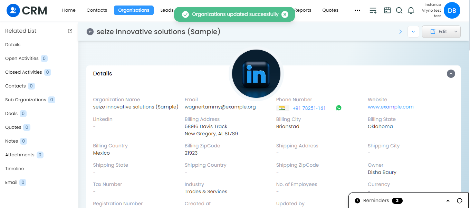Click the Billing State value Oklahoma
470x208 pixels.
coord(380,126)
